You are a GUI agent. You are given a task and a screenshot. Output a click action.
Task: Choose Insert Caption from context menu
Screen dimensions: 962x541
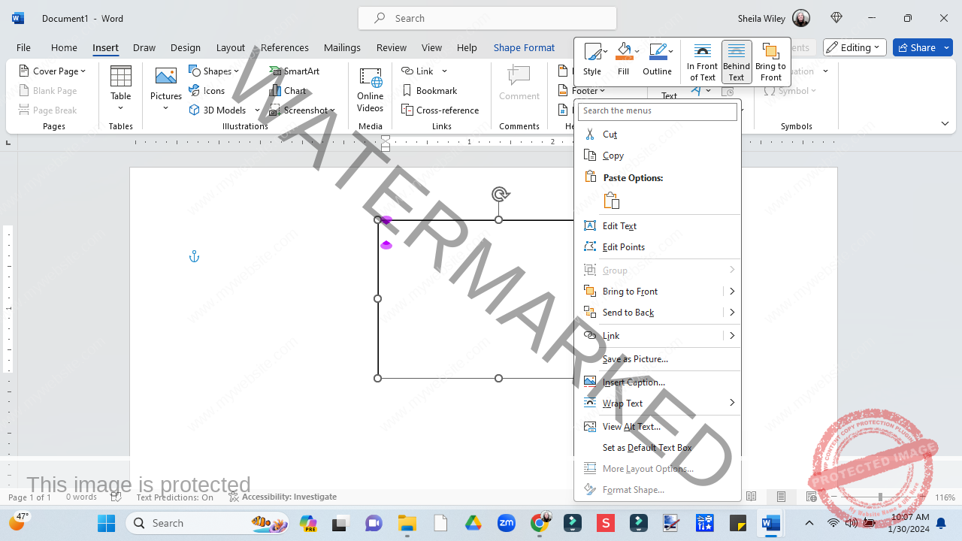coord(657,382)
